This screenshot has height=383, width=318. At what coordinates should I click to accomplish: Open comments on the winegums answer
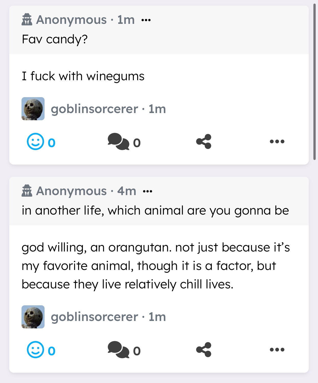pos(118,142)
